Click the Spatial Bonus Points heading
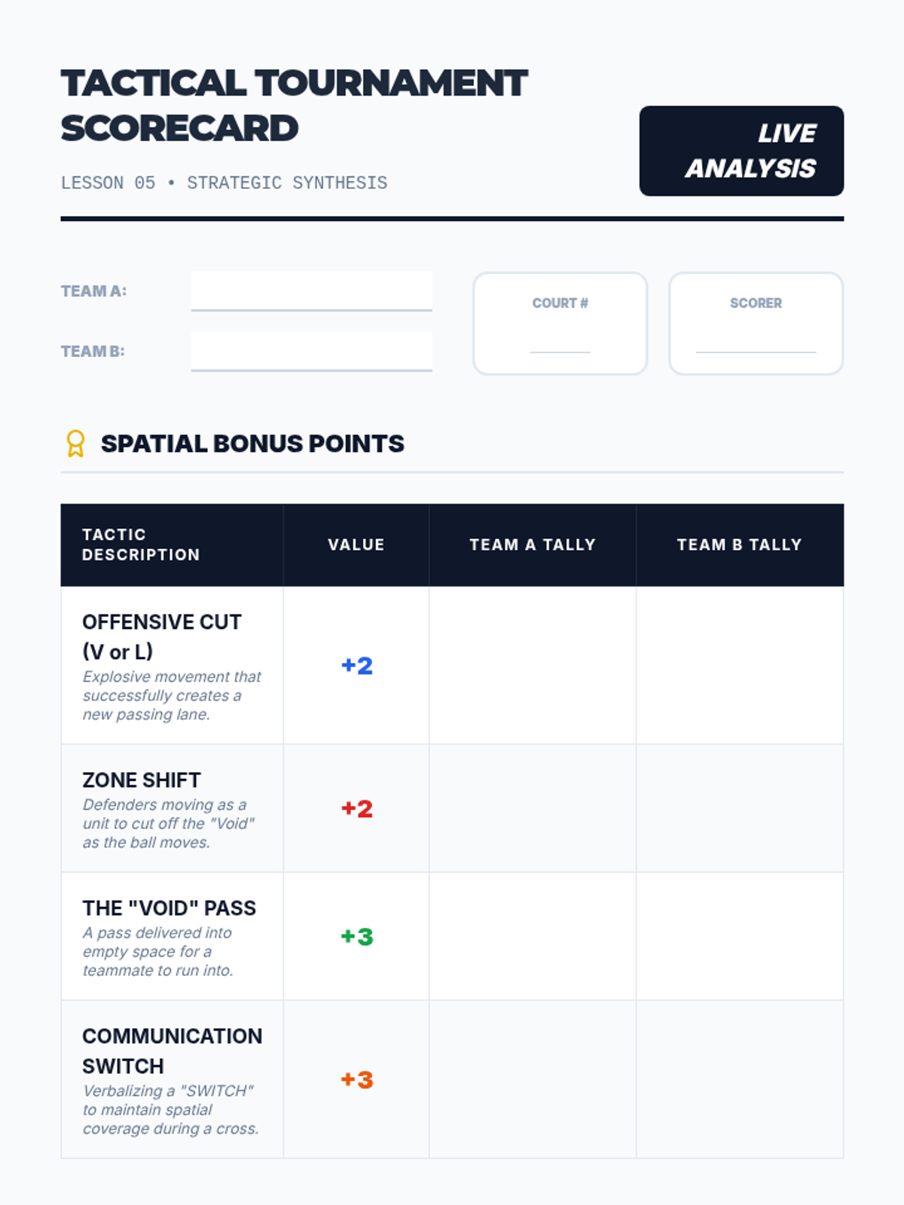This screenshot has width=904, height=1205. 252,444
